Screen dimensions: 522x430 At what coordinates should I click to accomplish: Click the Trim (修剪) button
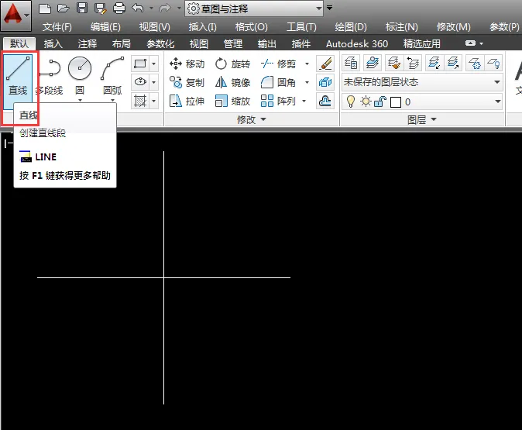[278, 64]
